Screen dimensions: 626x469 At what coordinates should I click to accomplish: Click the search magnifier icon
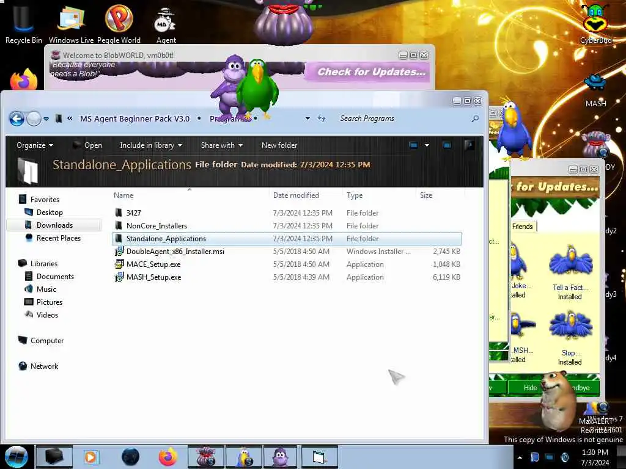tap(475, 118)
